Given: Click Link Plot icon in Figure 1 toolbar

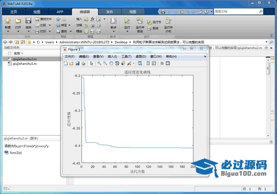Looking at the screenshot, I should tap(140, 63).
